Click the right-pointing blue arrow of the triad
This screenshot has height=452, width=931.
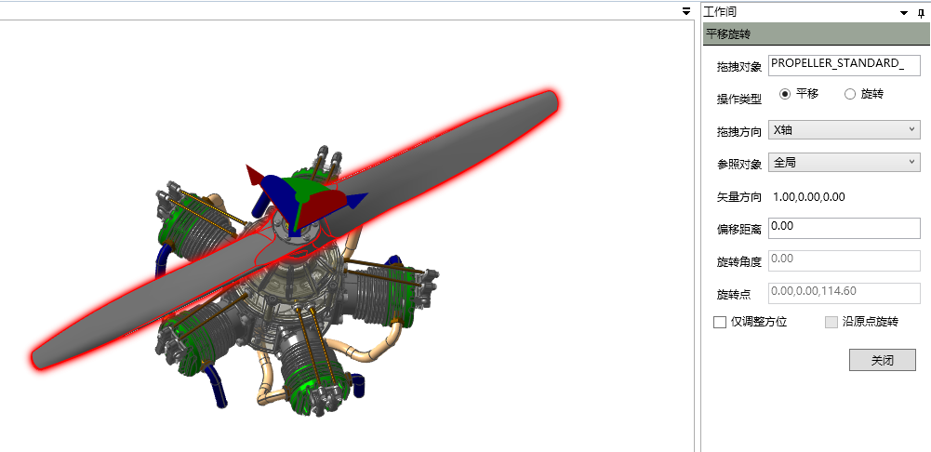click(x=355, y=200)
